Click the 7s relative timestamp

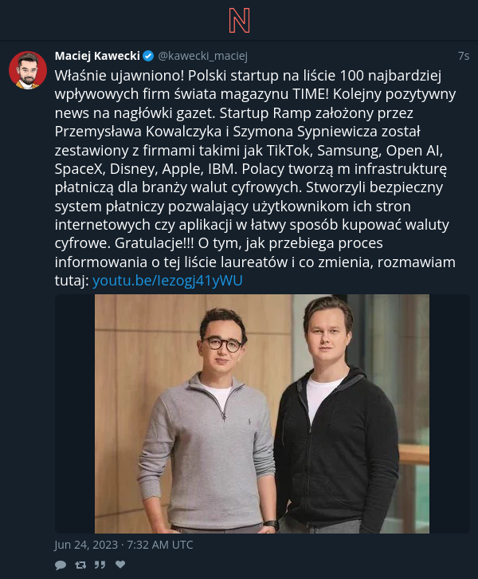pyautogui.click(x=464, y=56)
